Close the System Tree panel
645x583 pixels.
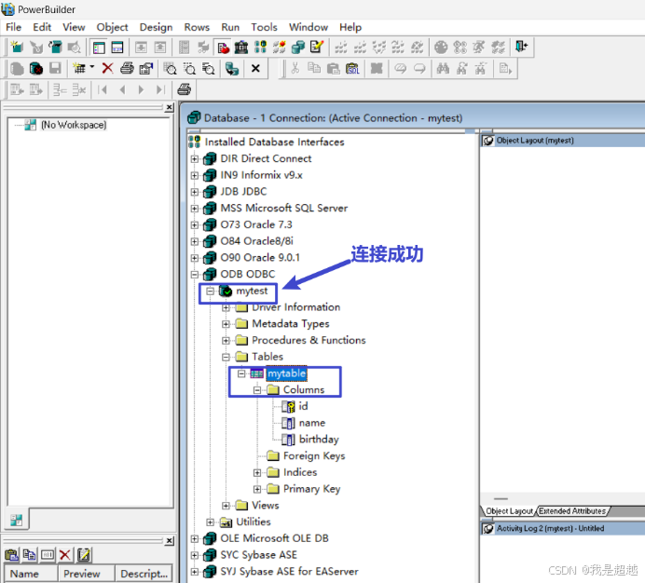point(169,108)
